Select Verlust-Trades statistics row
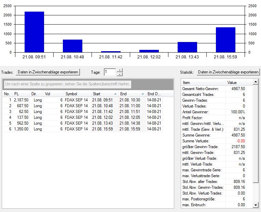The image size is (261, 212). 214,106
